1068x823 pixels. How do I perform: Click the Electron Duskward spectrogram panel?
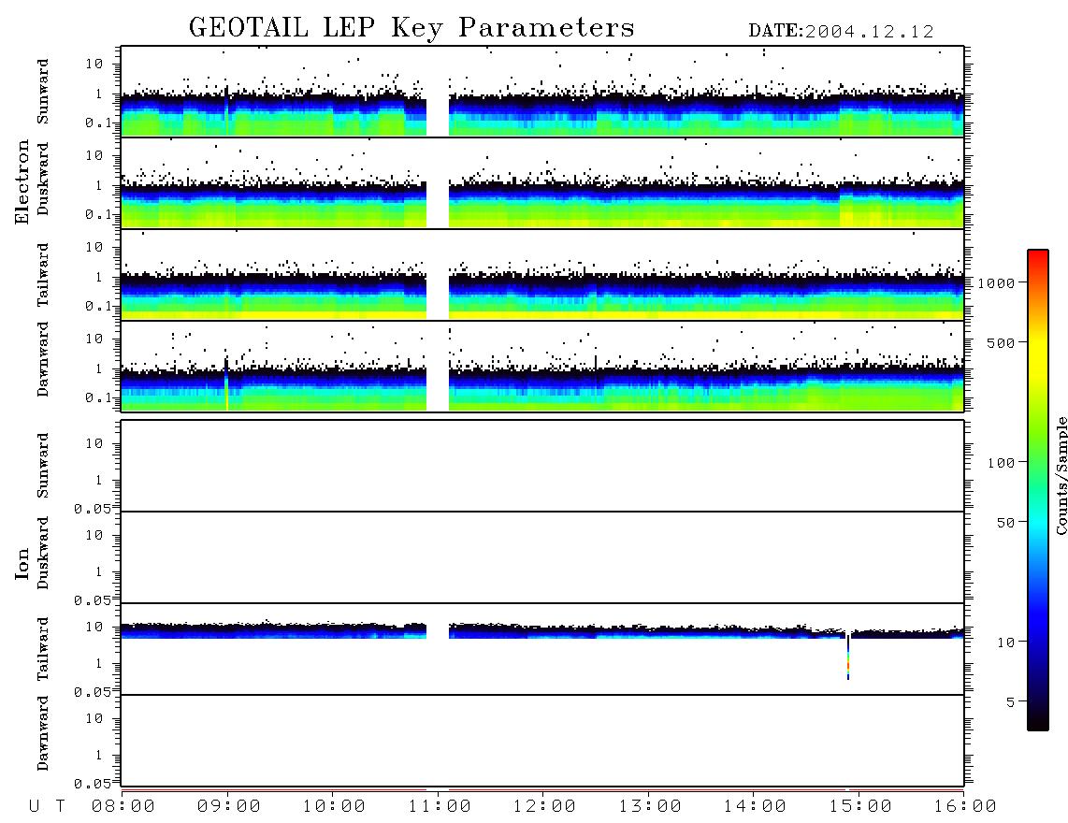coord(542,183)
